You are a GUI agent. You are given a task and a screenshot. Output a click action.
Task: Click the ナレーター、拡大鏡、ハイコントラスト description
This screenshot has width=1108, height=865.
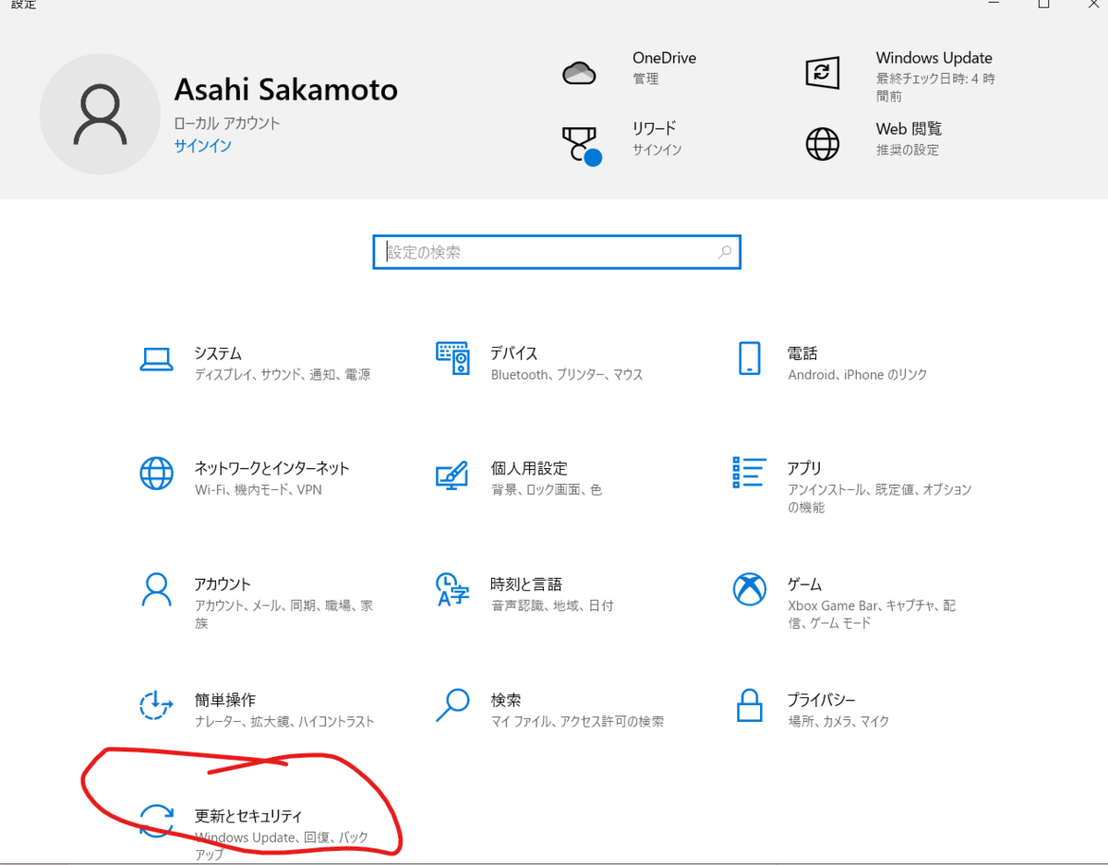[284, 721]
